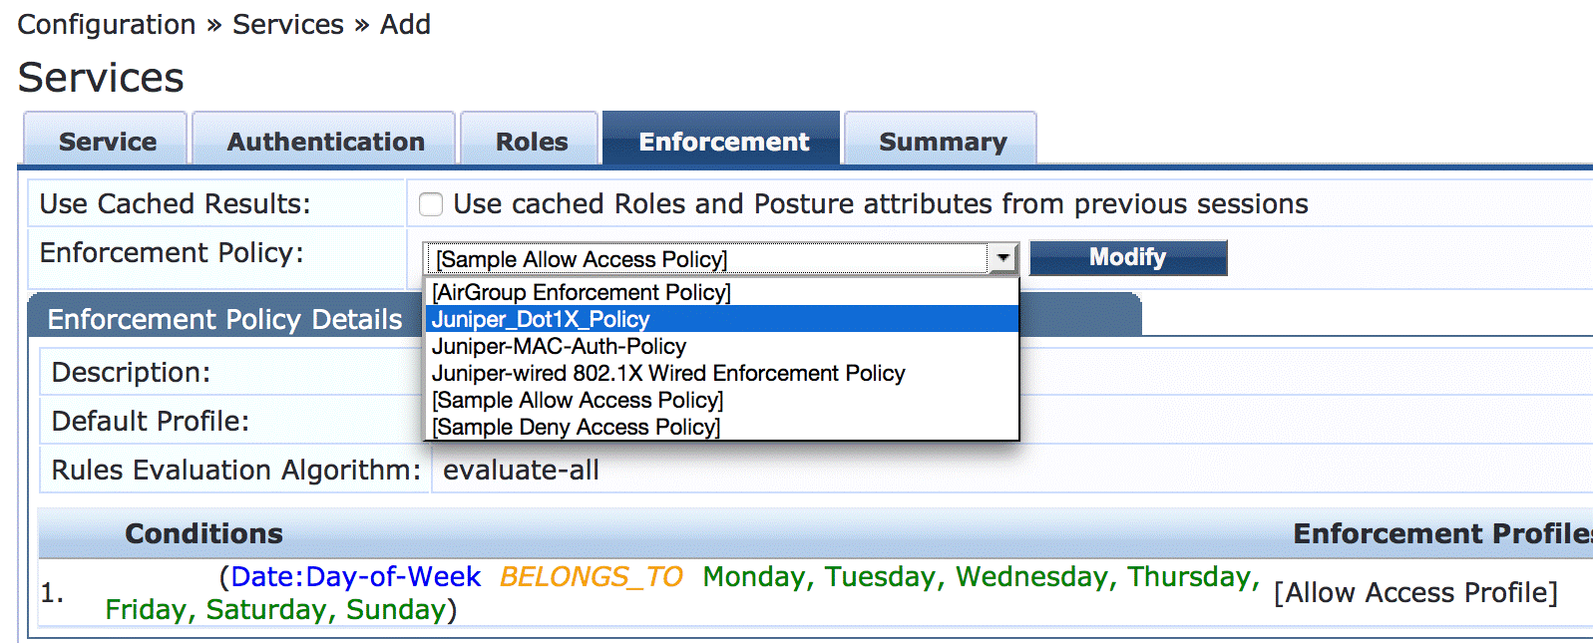Click the Modify button

(x=1127, y=258)
